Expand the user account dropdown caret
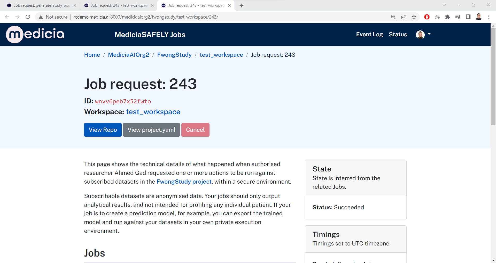Screen dimensions: 496x263 (429, 34)
